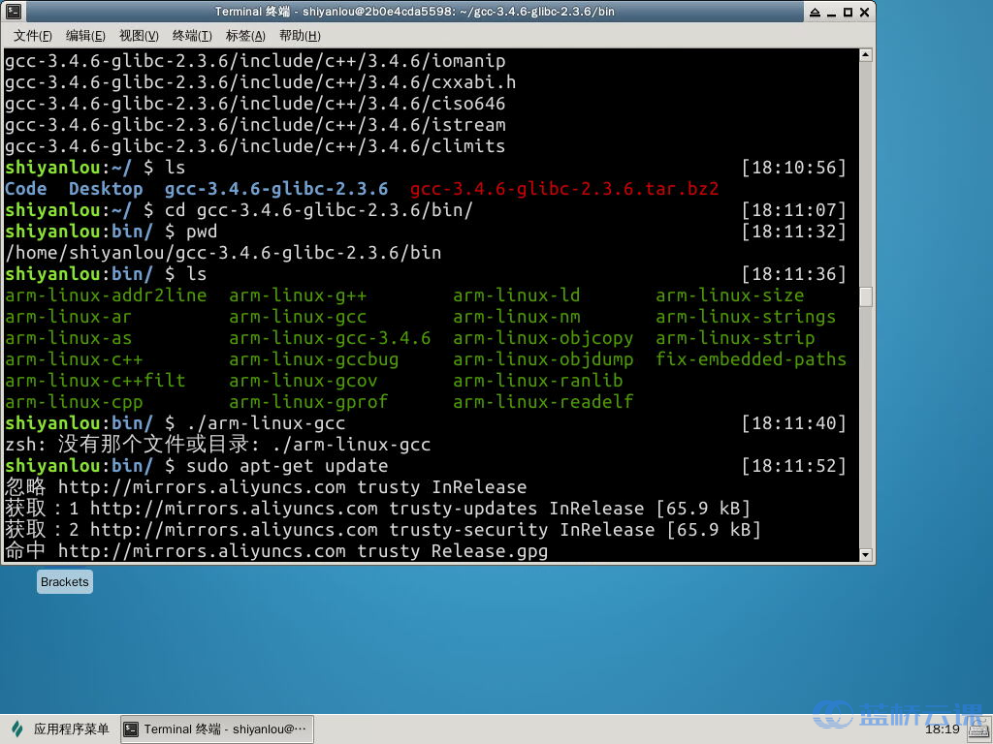
Task: Open the 帮助(H) menu
Action: coord(299,36)
